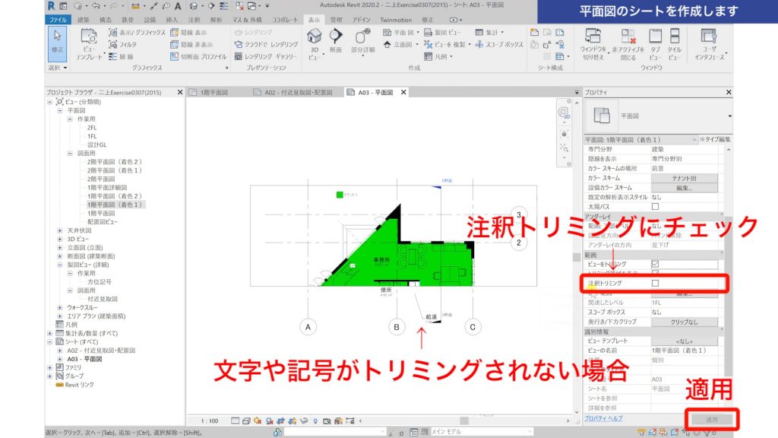778x438 pixels.
Task: Select the Modify (修正) tool
Action: coord(57,40)
